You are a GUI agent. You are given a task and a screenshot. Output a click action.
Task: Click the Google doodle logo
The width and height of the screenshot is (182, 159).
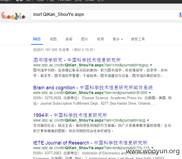pos(13,16)
